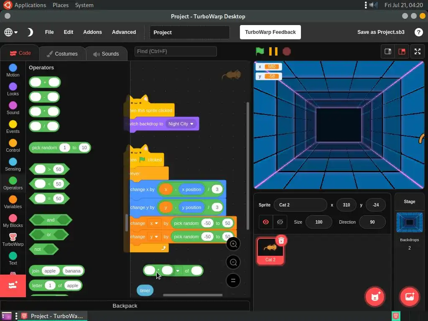Viewport: 428px width, 321px height.
Task: Click the pick random 1 to 10 palette block
Action: (x=60, y=148)
